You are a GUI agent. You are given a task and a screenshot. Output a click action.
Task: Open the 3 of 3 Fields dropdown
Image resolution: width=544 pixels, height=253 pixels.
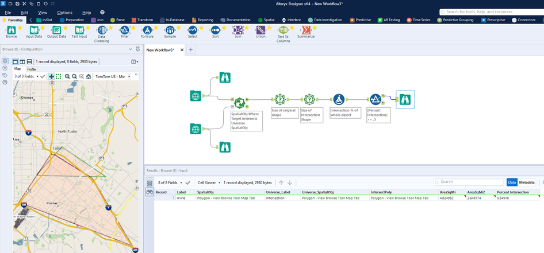(x=28, y=76)
